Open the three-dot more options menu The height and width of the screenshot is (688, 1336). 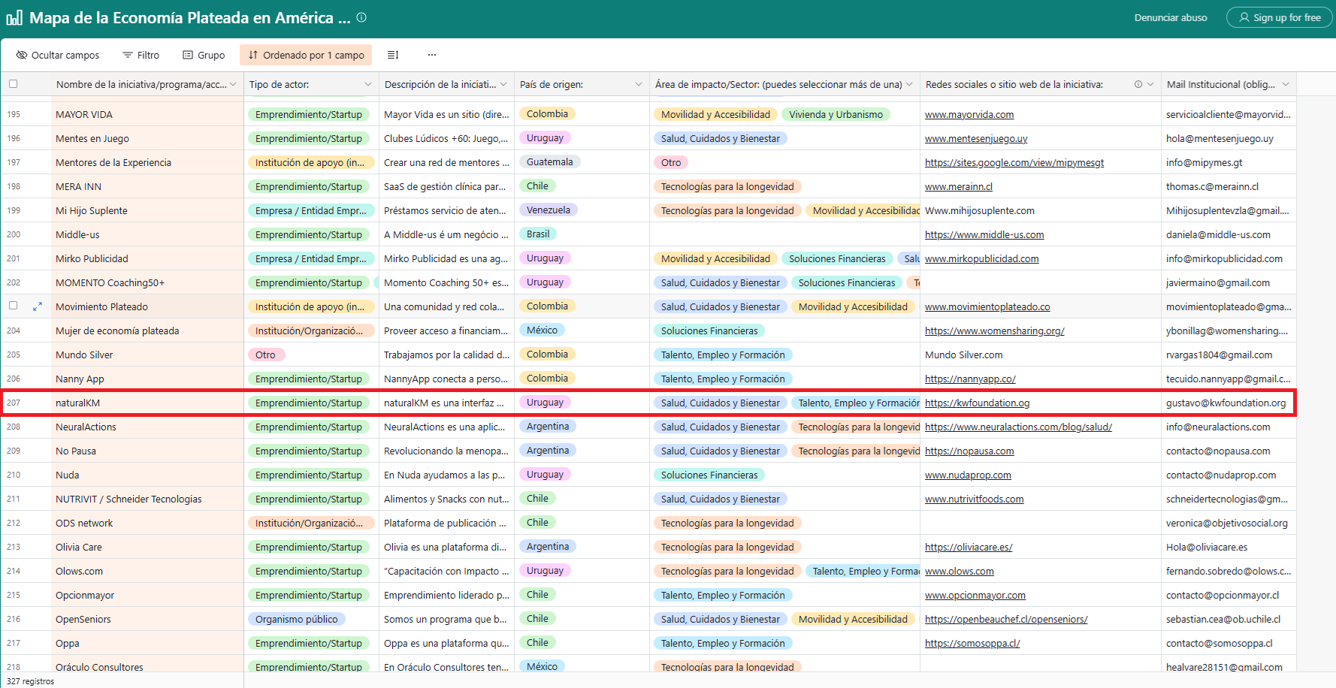click(x=432, y=55)
